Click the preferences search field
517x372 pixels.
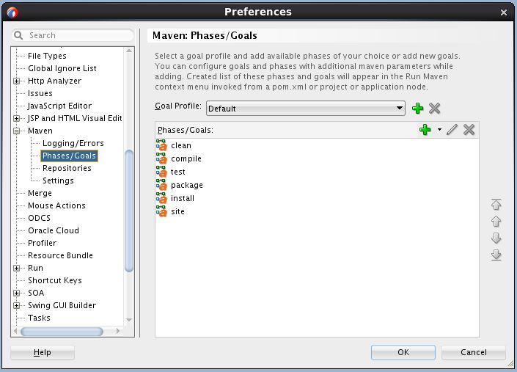[77, 35]
